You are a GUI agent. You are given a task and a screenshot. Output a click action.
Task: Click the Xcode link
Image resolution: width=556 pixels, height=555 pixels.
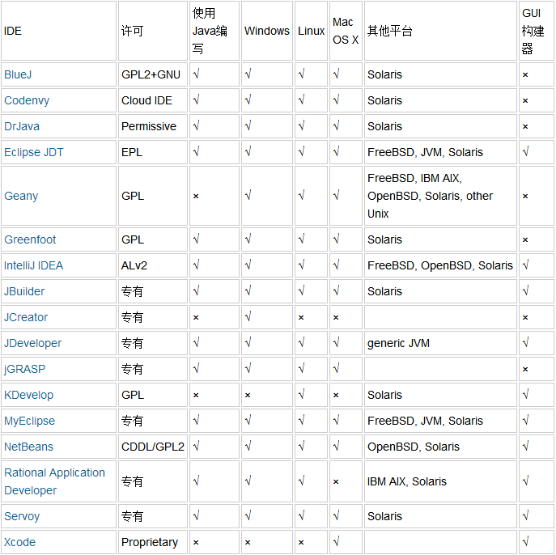coord(20,542)
